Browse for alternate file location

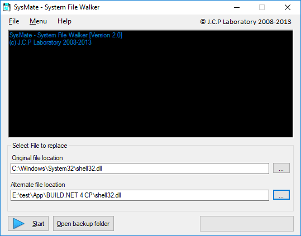coord(281,195)
